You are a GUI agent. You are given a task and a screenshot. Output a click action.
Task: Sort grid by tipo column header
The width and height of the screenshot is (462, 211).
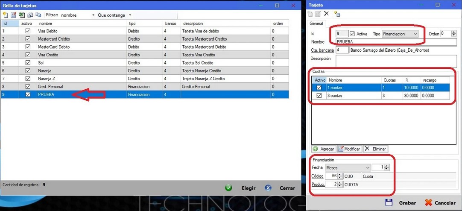point(145,23)
